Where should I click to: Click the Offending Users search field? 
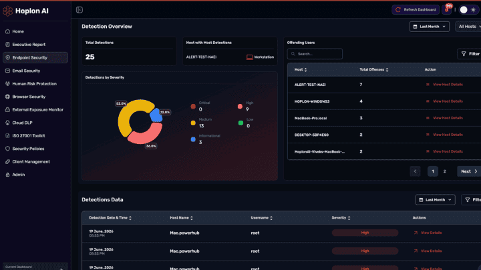click(315, 54)
